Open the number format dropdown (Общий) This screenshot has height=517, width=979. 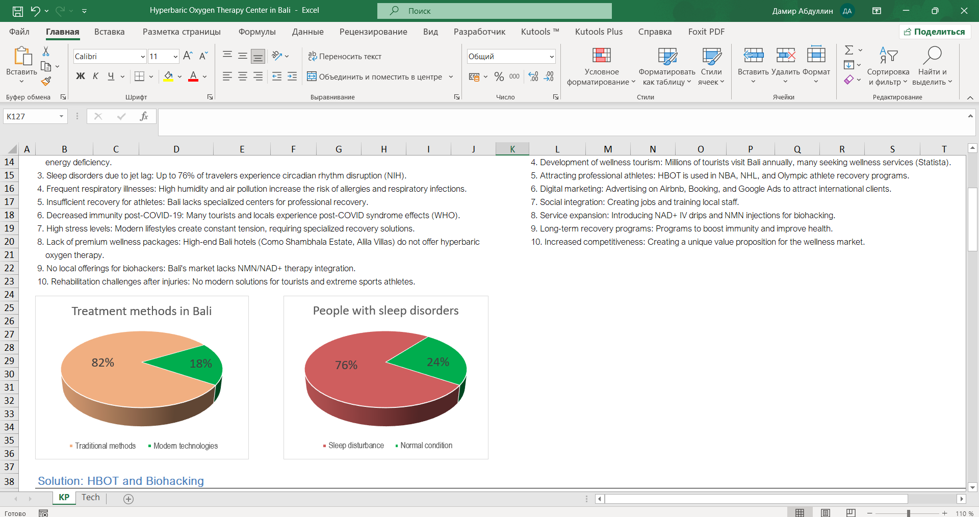click(x=552, y=57)
